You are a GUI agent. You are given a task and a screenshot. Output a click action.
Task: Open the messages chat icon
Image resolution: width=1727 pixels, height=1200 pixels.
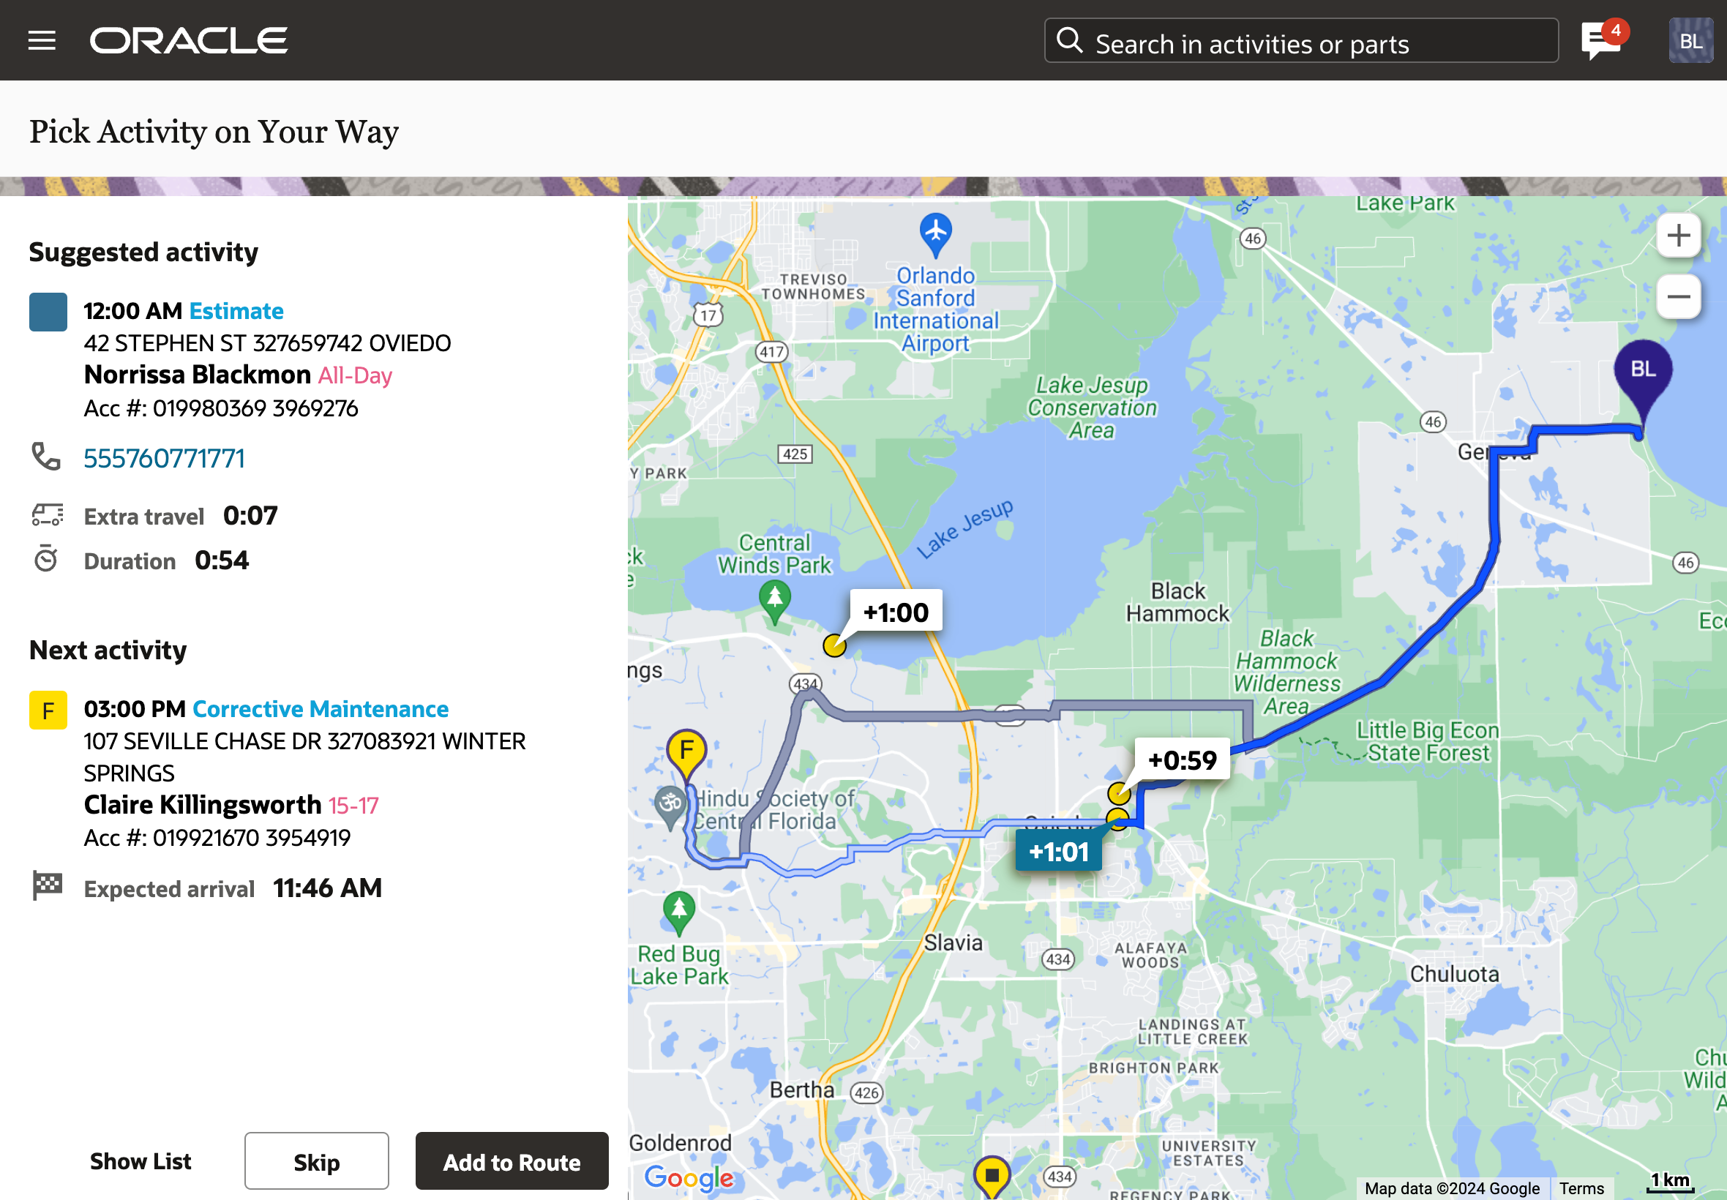1600,40
